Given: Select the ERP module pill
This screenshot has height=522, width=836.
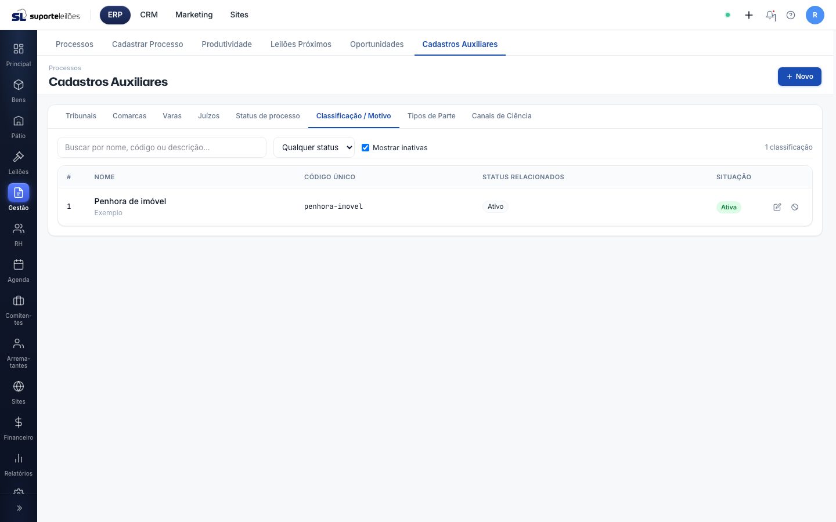Looking at the screenshot, I should (115, 15).
